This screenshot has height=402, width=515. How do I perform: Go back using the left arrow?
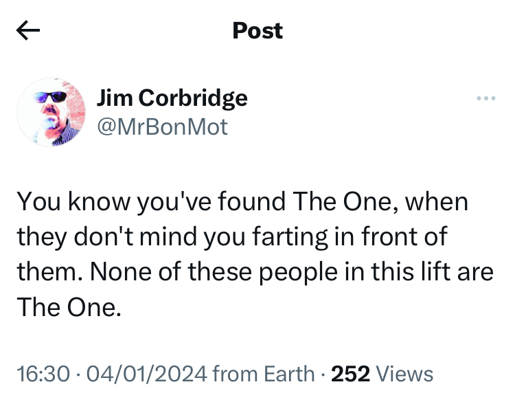tap(28, 30)
